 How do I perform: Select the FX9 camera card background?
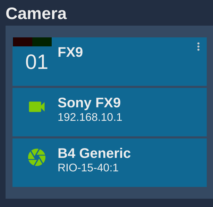point(110,62)
